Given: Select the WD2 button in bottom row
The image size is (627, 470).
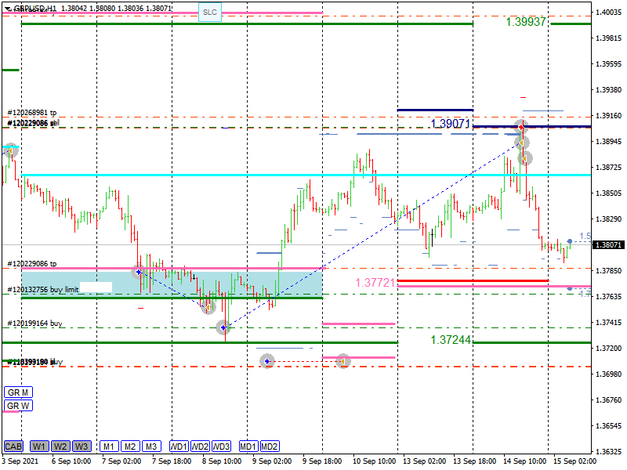Looking at the screenshot, I should click(x=200, y=446).
